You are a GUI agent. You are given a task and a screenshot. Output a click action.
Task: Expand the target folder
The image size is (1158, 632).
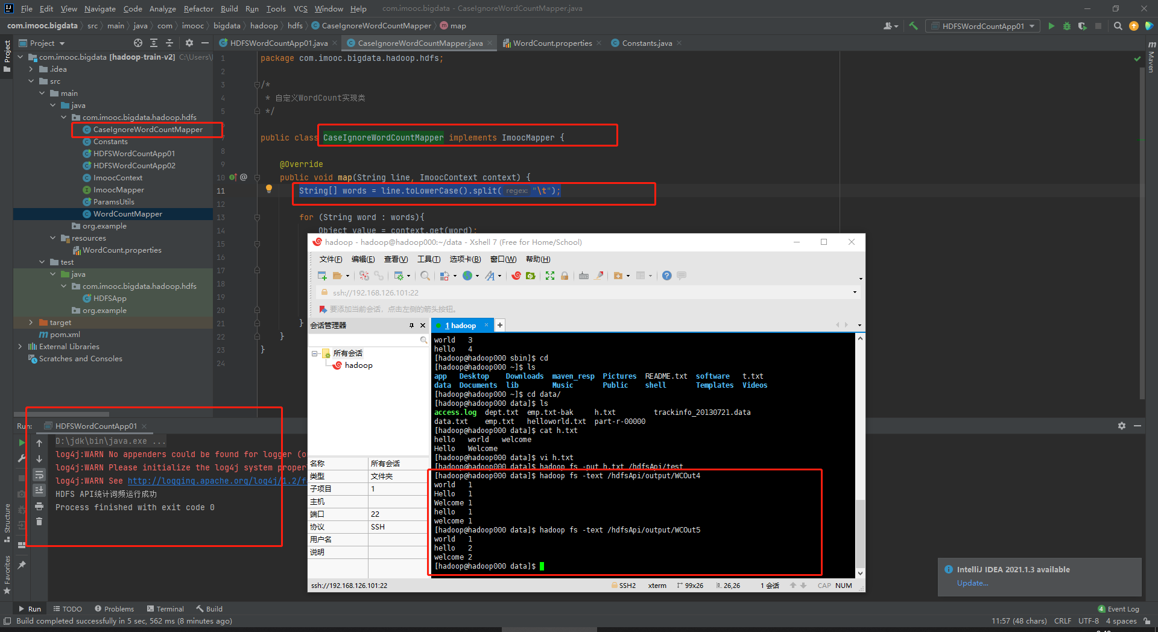31,323
